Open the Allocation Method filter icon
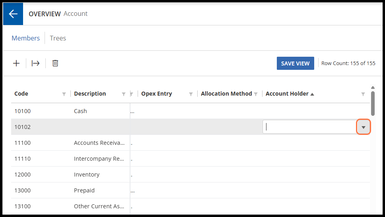The height and width of the screenshot is (217, 385). [x=256, y=94]
